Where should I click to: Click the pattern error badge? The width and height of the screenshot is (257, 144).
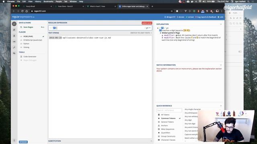[x=147, y=23]
